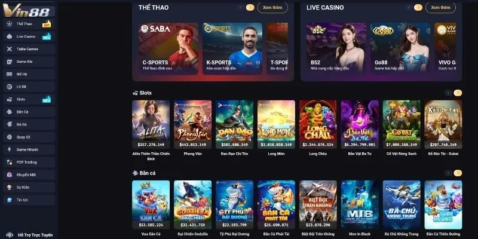The image size is (478, 239).
Task: Open the C-SPORTS Saba banner card
Action: (x=168, y=48)
